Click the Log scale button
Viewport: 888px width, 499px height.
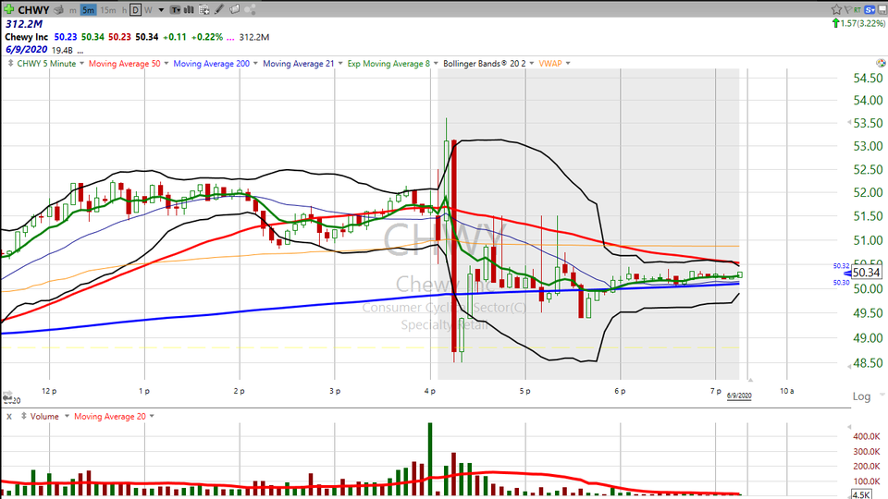(x=860, y=396)
